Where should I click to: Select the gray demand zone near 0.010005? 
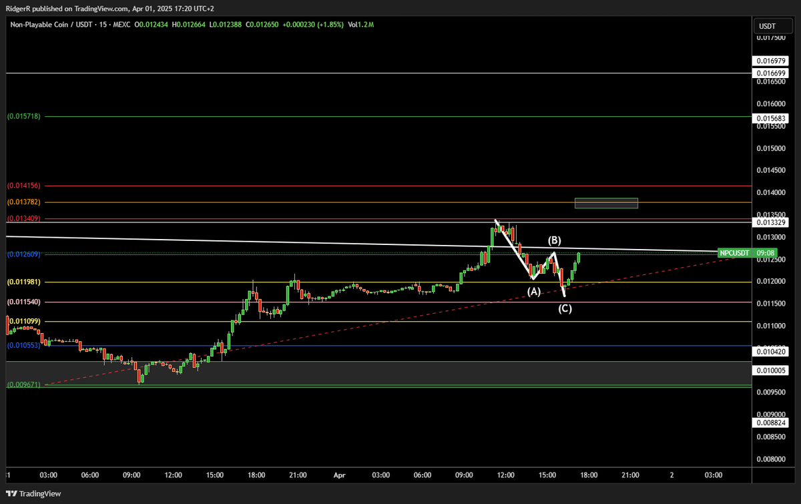379,373
